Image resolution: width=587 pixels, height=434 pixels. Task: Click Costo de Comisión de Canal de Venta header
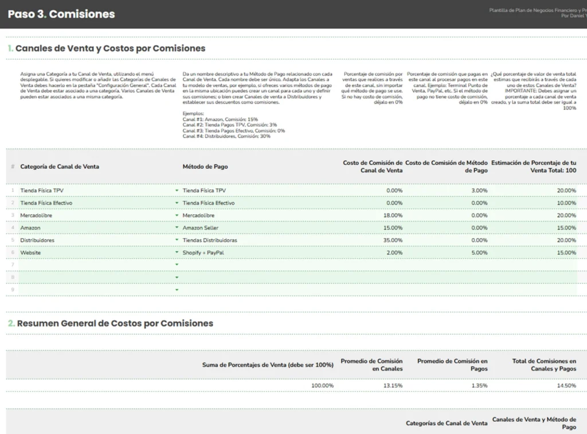(x=373, y=167)
